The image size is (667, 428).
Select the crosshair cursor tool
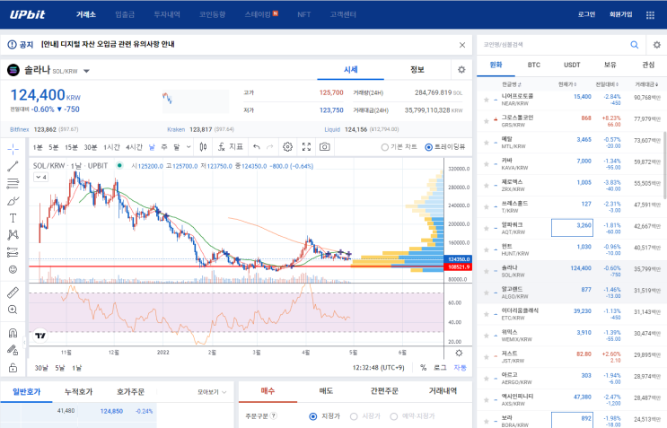13,149
